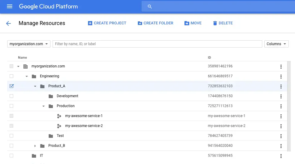Check the Development folder checkbox
The image size is (295, 164).
coord(11,96)
